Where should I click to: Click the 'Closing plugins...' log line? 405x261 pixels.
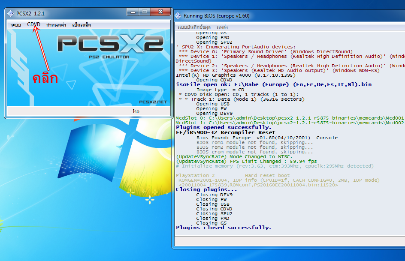pyautogui.click(x=206, y=189)
